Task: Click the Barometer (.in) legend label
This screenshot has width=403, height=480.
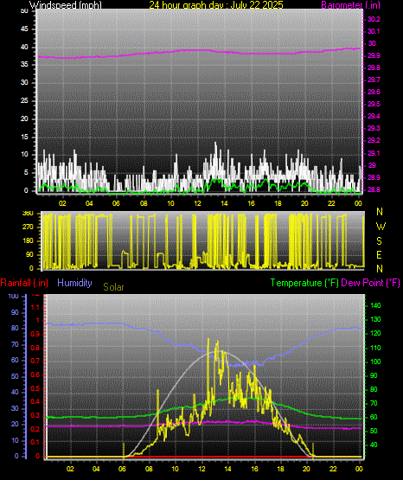Action: [350, 5]
